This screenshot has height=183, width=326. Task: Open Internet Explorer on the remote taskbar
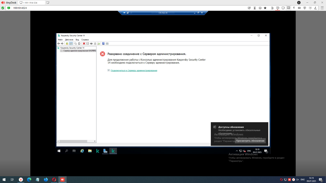(82, 151)
